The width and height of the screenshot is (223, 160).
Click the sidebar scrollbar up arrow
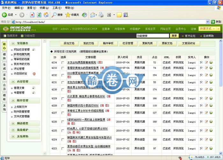coord(45,41)
